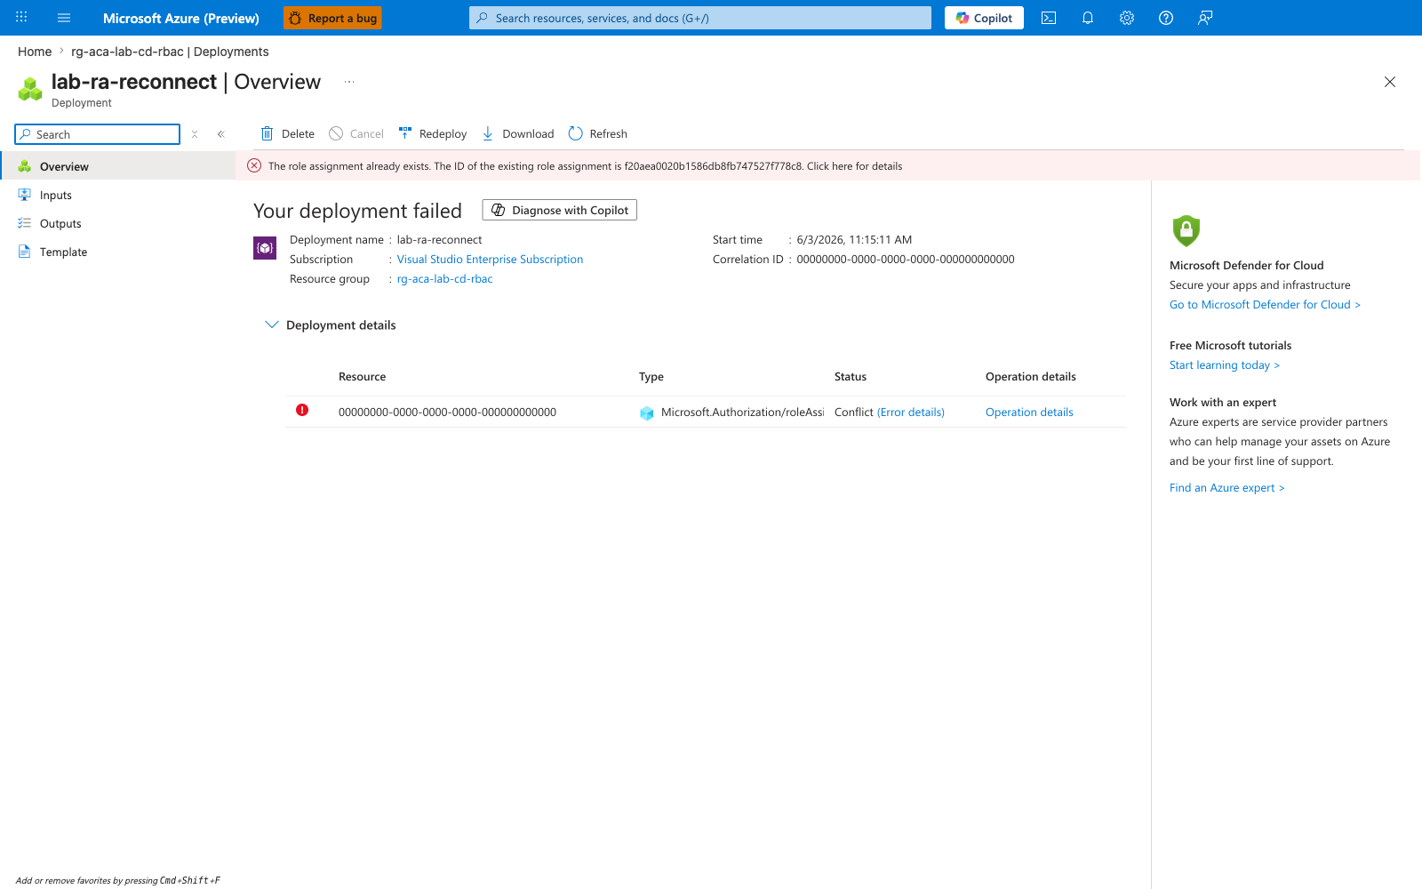The image size is (1422, 889).
Task: Open the Error details link
Action: tap(911, 412)
